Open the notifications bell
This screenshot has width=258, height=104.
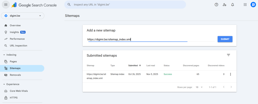(x=233, y=5)
